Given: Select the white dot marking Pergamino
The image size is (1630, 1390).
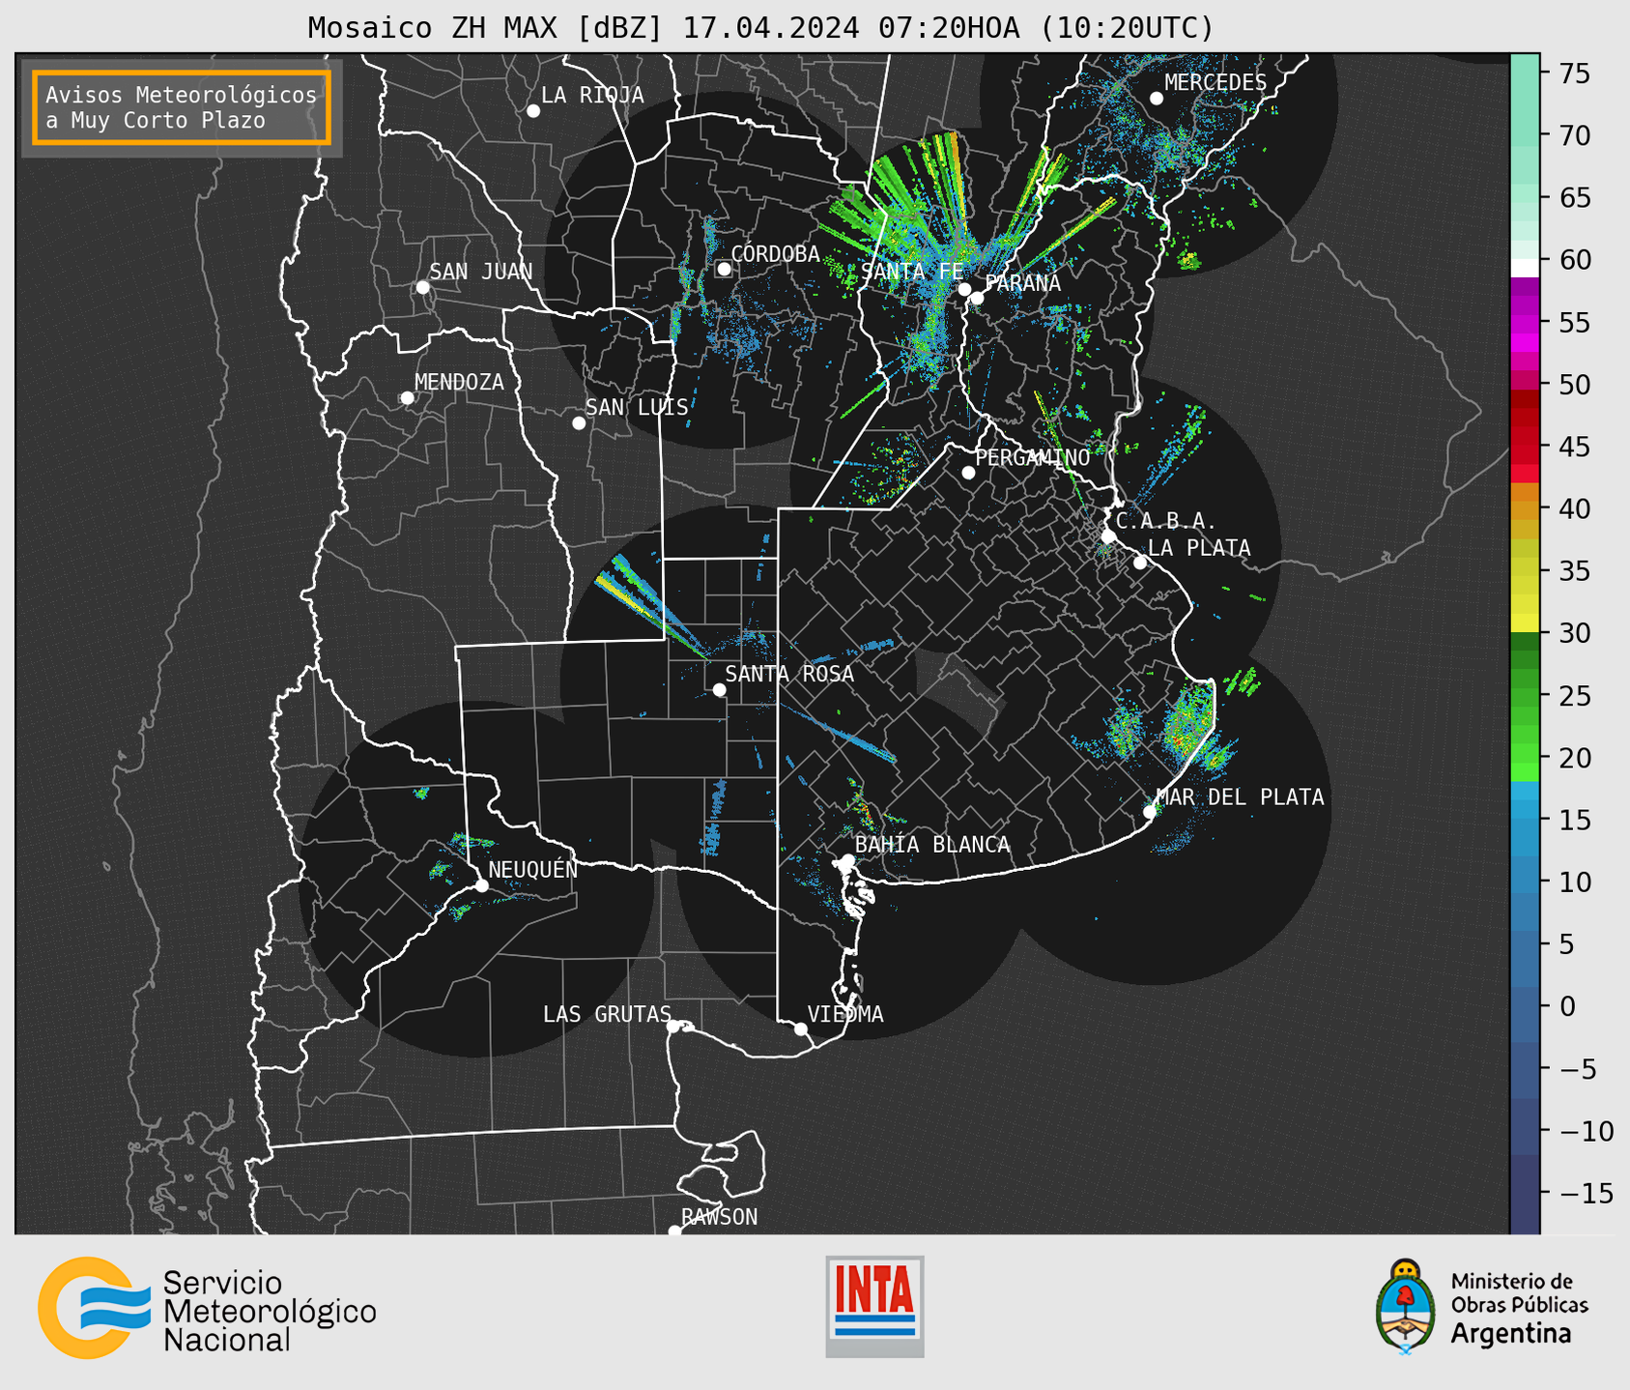Looking at the screenshot, I should [968, 473].
